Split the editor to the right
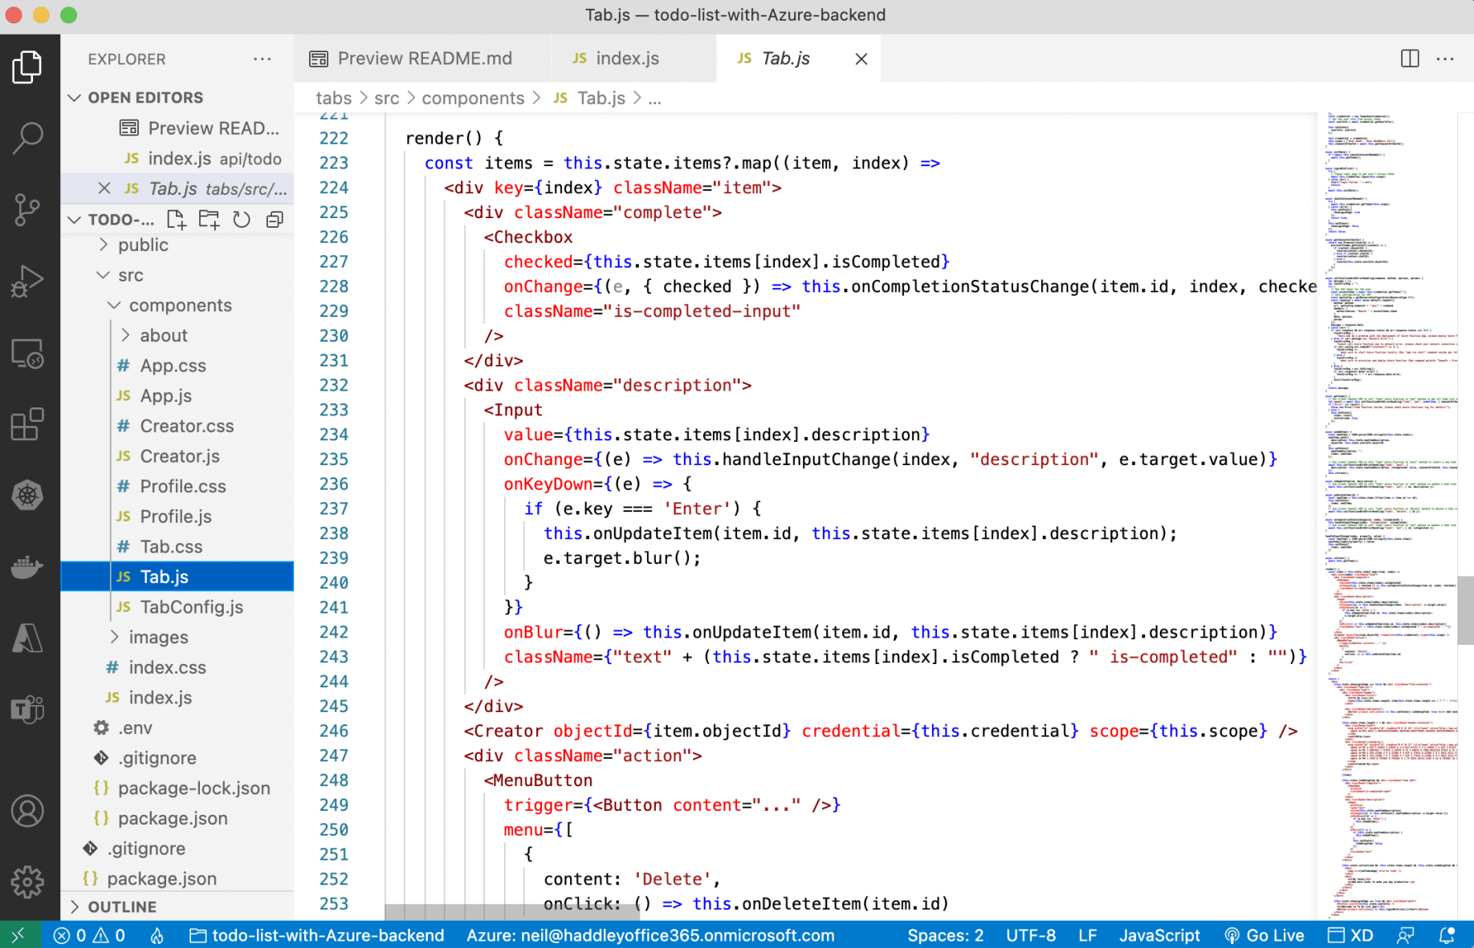 pos(1409,59)
